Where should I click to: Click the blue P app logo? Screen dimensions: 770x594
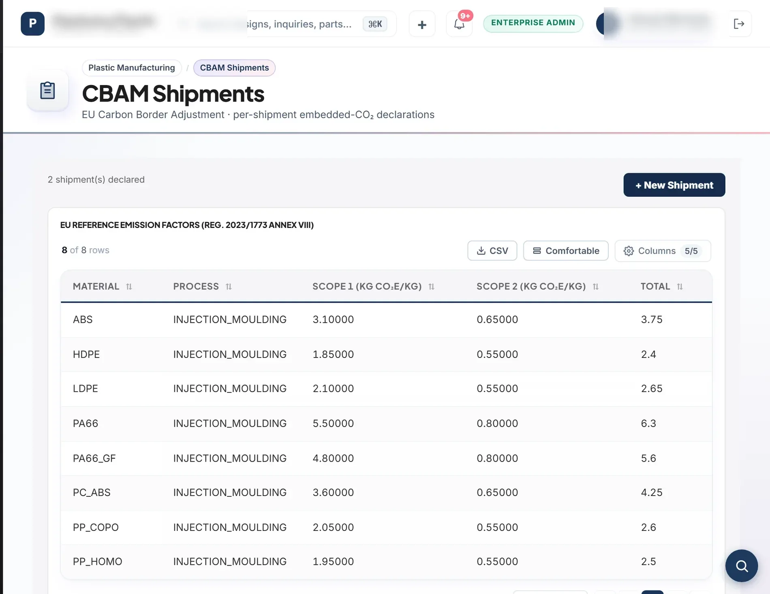click(32, 23)
